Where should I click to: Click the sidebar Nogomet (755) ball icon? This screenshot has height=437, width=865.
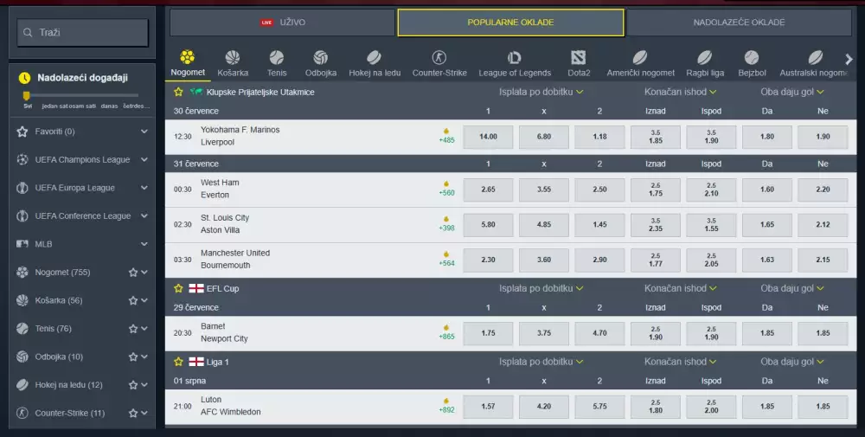pyautogui.click(x=22, y=272)
